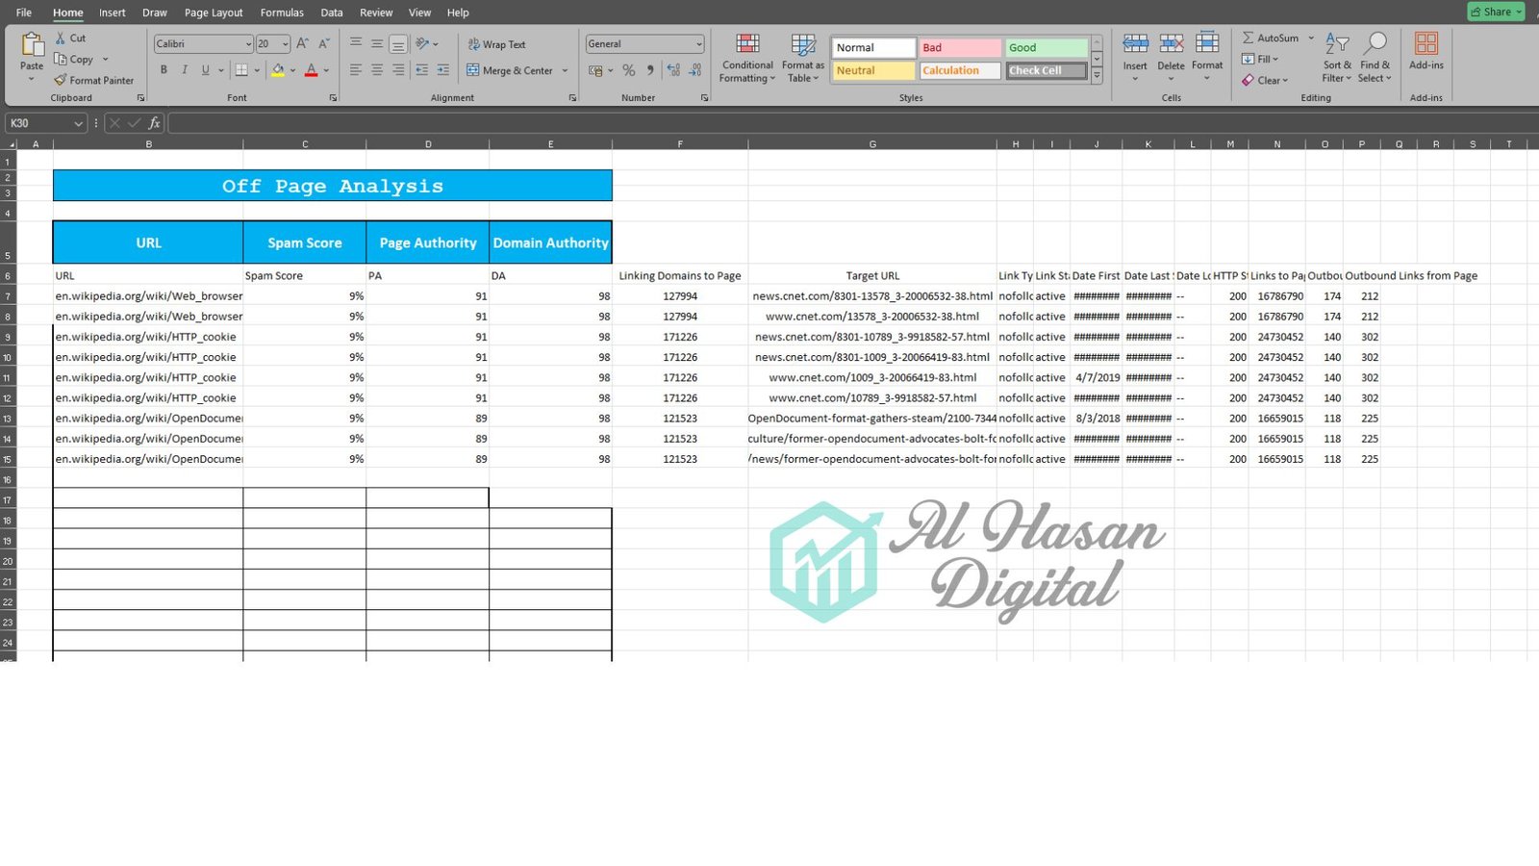The width and height of the screenshot is (1539, 866).
Task: Toggle Italic formatting
Action: point(185,70)
